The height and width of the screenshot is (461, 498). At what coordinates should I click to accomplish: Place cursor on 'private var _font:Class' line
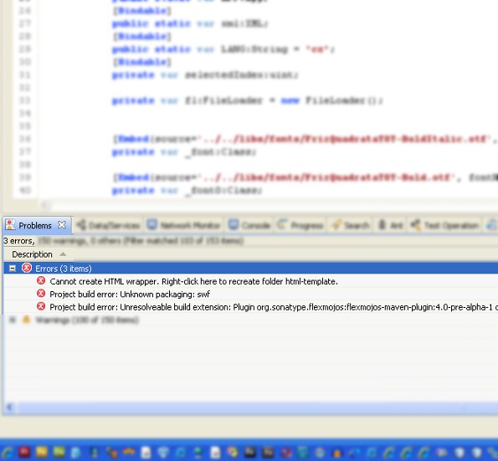pos(184,152)
